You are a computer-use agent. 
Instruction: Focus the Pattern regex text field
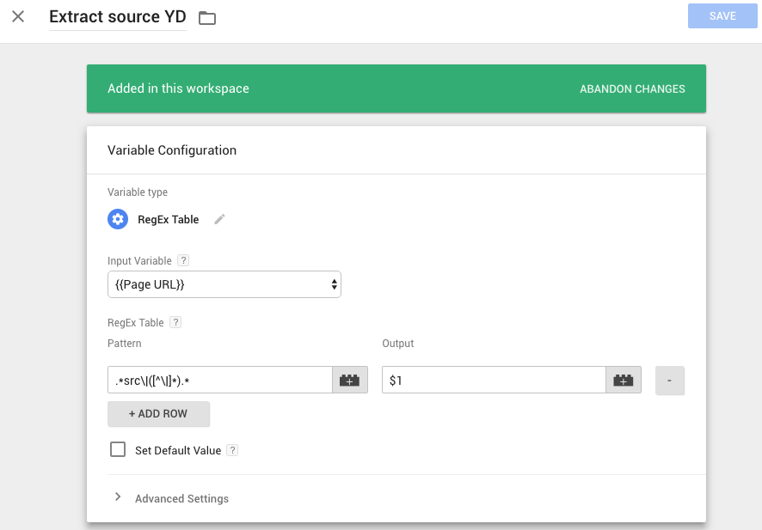coord(219,381)
